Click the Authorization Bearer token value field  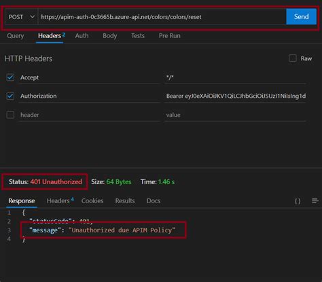[236, 96]
